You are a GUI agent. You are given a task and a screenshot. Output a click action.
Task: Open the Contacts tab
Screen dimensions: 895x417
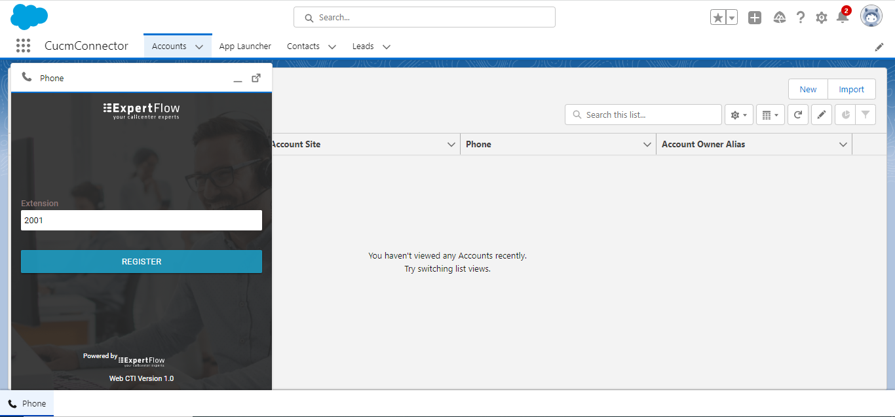pos(303,46)
